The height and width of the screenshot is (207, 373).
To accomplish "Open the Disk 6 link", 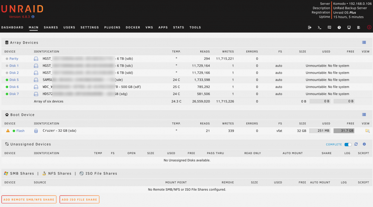I will (14, 87).
